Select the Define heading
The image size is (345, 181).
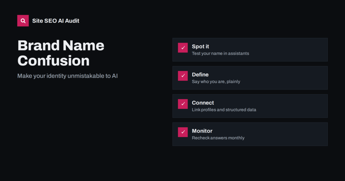pyautogui.click(x=200, y=75)
